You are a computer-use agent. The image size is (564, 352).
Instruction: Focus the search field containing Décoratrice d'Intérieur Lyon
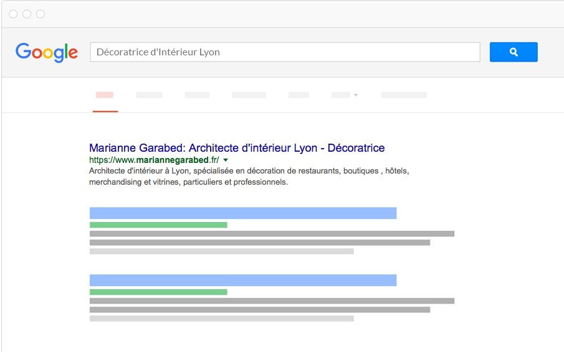pyautogui.click(x=285, y=52)
